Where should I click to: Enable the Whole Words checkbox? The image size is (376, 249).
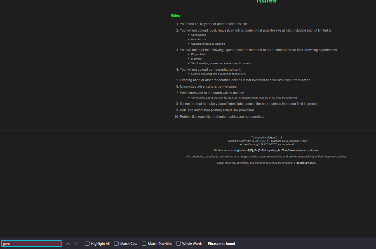point(178,243)
